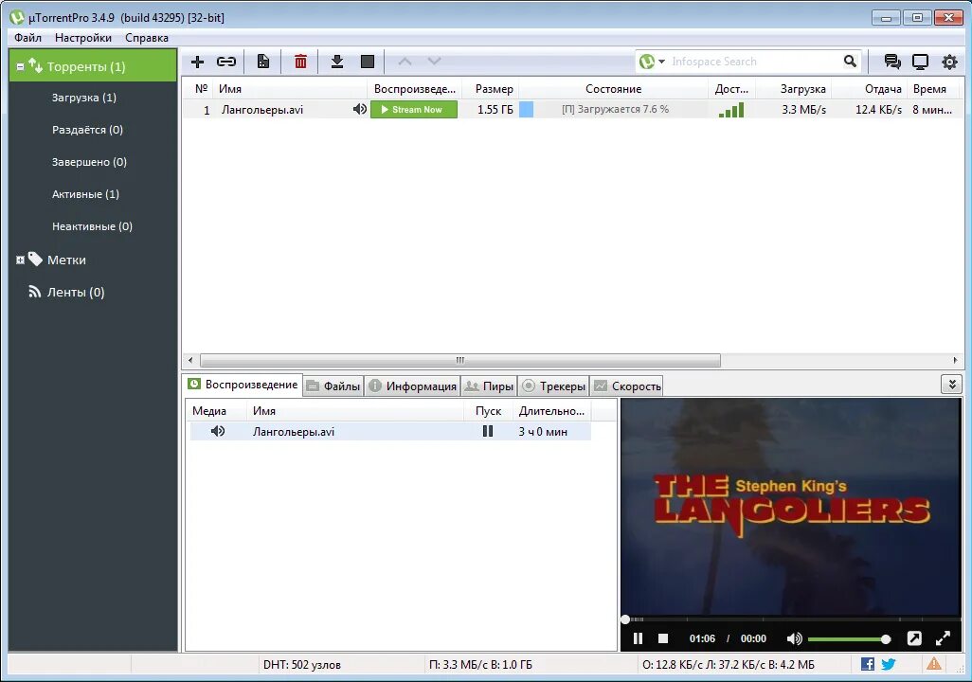Click Move Down Queue arrow icon
The image size is (972, 682).
tap(434, 62)
